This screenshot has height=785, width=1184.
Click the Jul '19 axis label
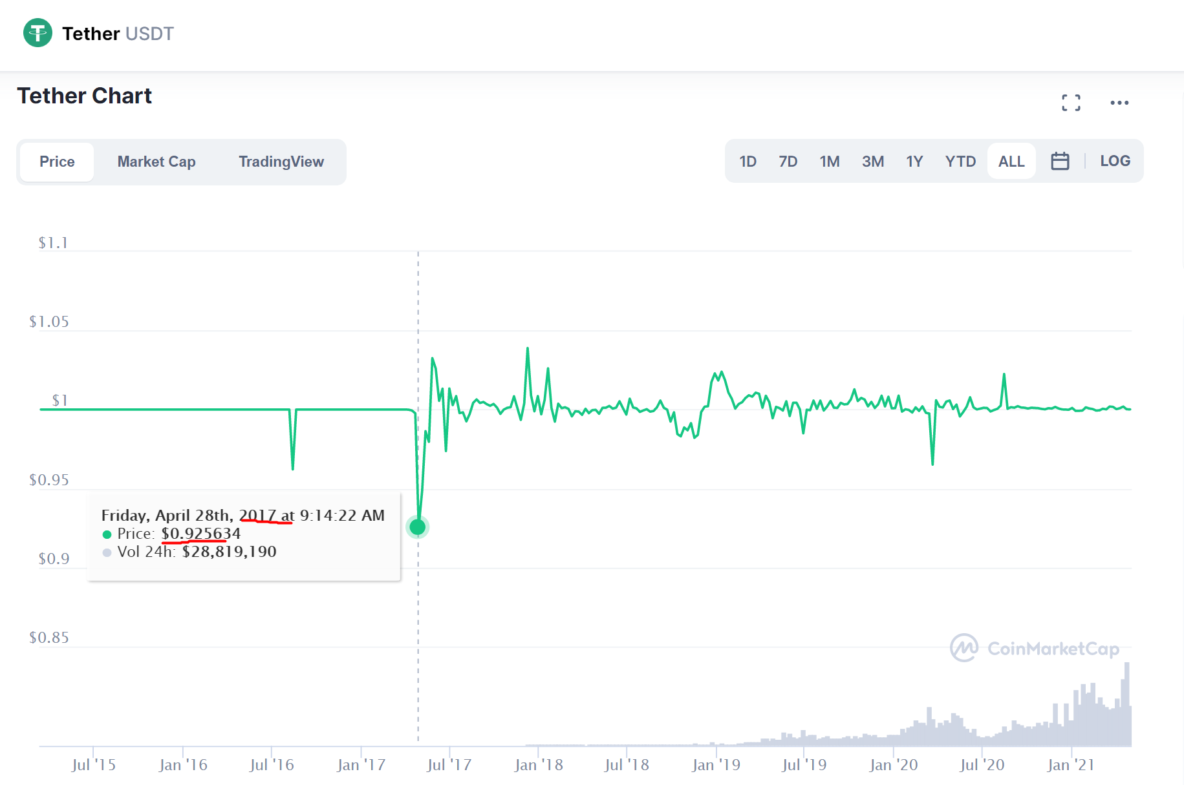(804, 765)
